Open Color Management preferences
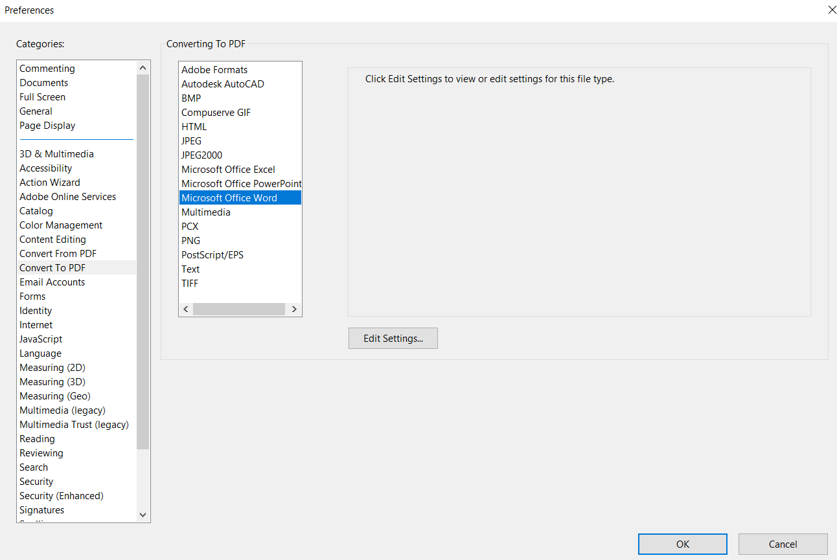The height and width of the screenshot is (560, 837). click(x=60, y=225)
